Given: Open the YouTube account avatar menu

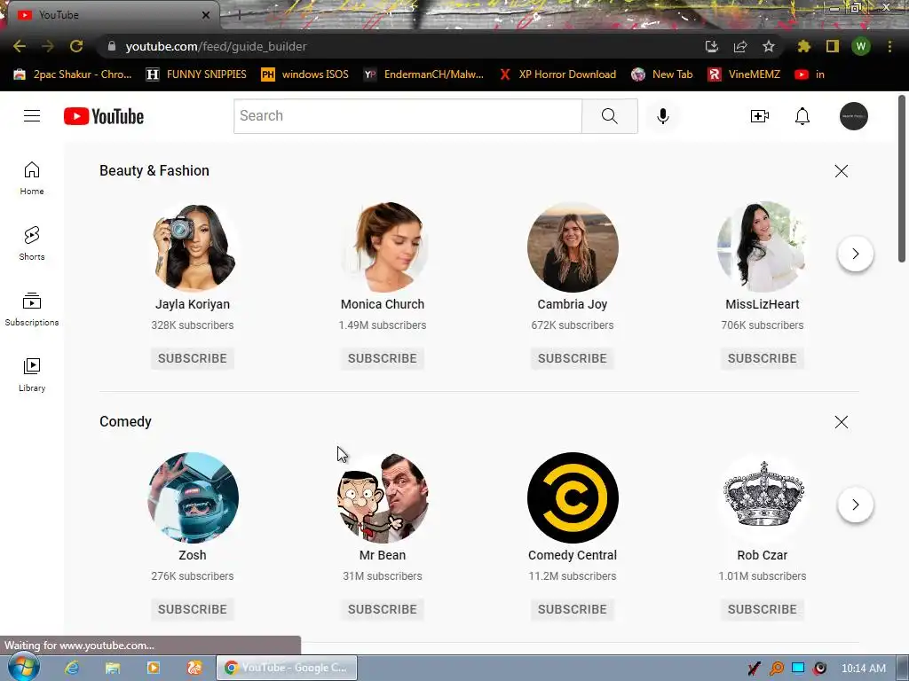Looking at the screenshot, I should (x=853, y=116).
